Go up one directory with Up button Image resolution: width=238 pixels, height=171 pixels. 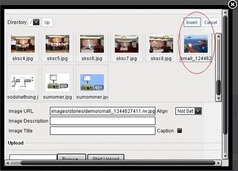pyautogui.click(x=47, y=22)
